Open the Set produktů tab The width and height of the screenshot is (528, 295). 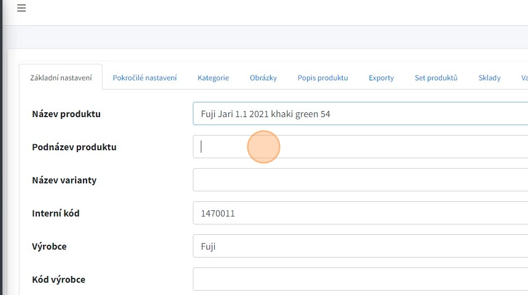(437, 78)
